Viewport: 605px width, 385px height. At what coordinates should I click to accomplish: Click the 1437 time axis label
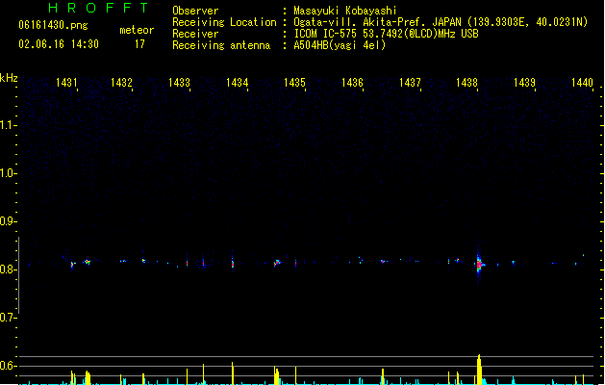tap(410, 83)
